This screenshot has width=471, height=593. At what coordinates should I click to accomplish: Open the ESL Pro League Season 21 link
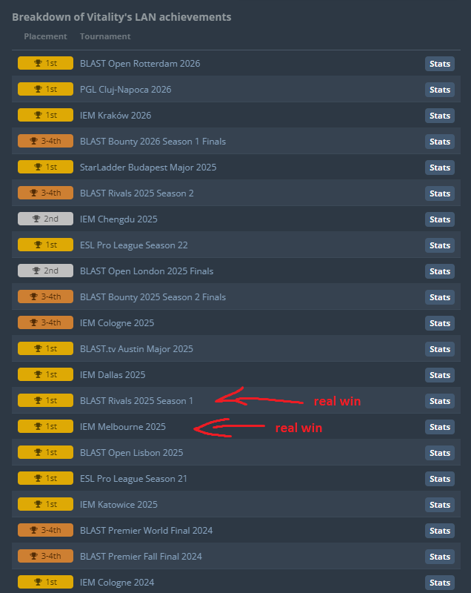pyautogui.click(x=133, y=479)
